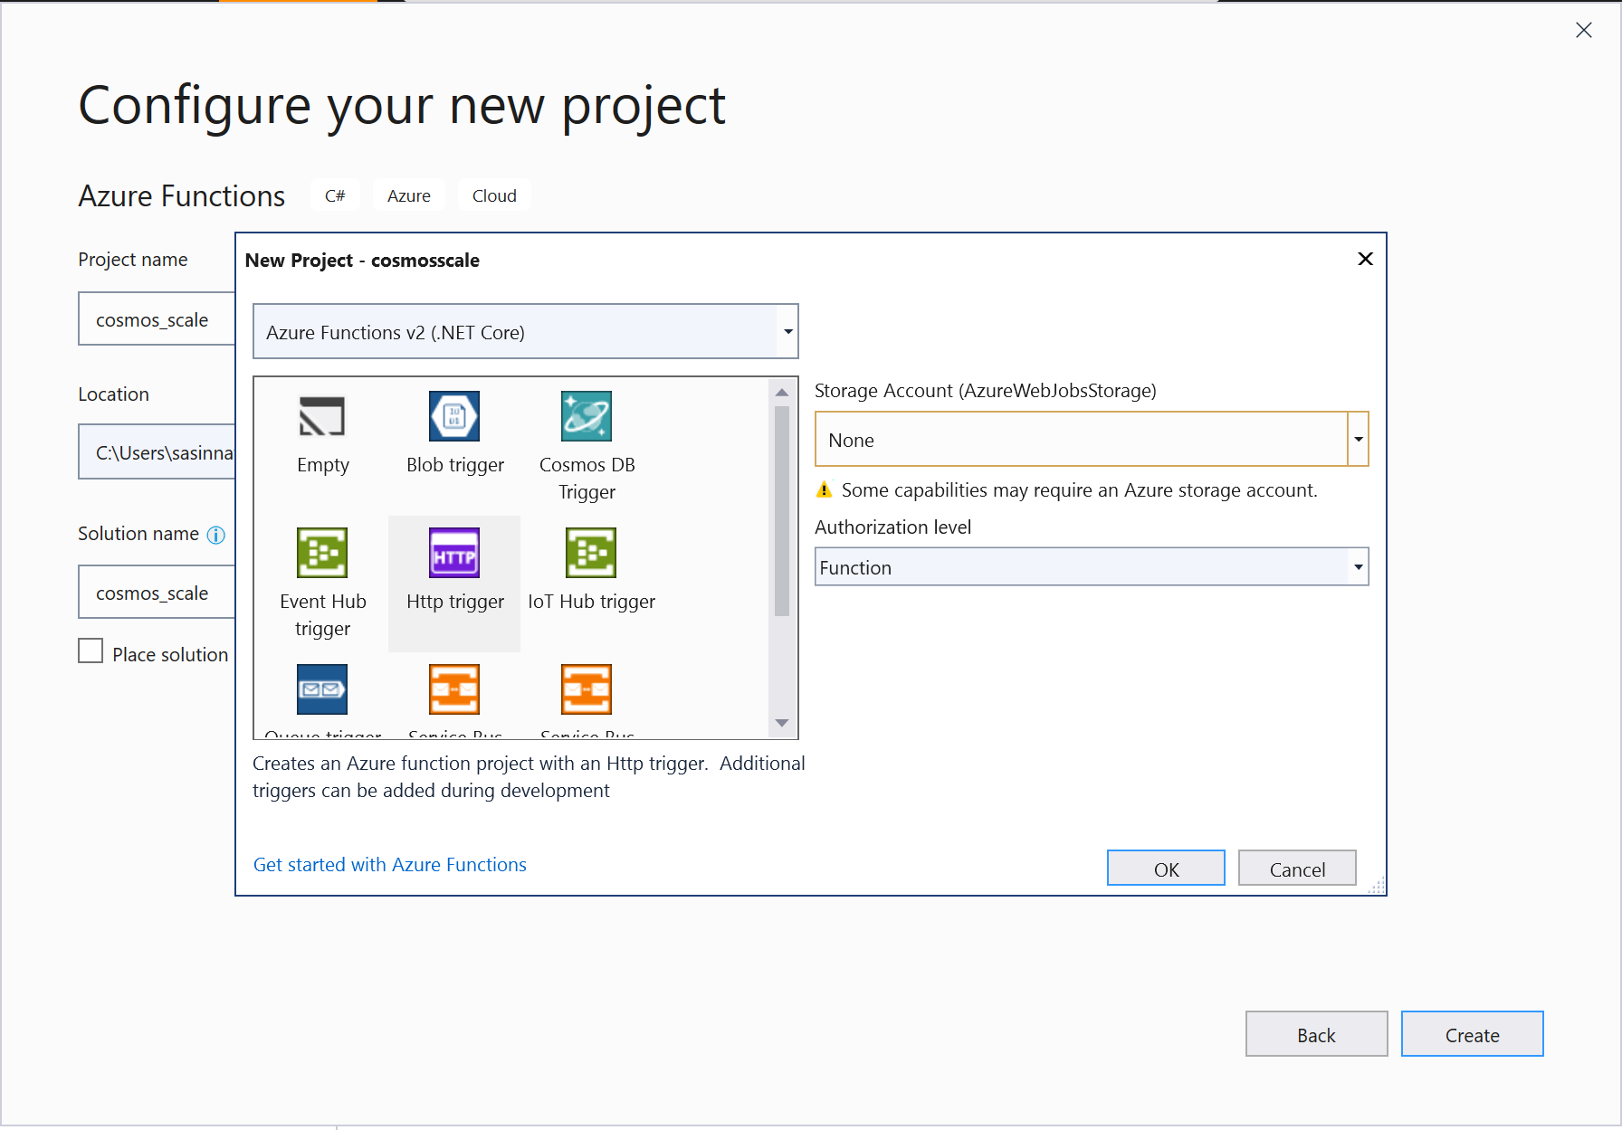Click the template list scroll down arrow
Image resolution: width=1622 pixels, height=1130 pixels.
coord(782,723)
